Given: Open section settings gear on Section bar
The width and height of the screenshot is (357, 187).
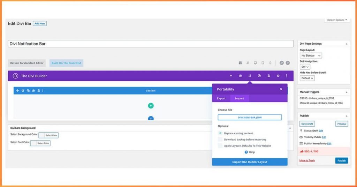Looking at the screenshot, I should point(23,91).
